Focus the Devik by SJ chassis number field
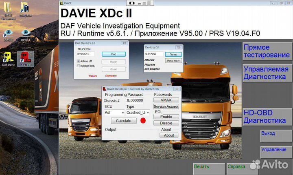 (154, 54)
